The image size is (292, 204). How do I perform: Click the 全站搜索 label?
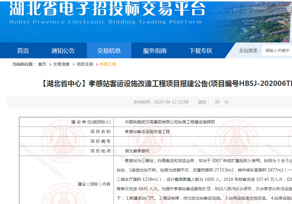click(x=250, y=50)
